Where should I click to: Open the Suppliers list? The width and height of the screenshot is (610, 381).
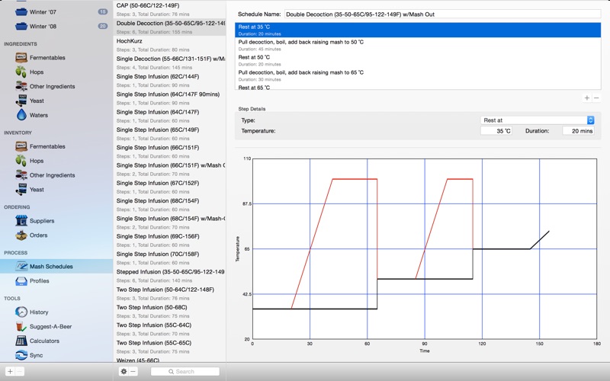pos(41,221)
